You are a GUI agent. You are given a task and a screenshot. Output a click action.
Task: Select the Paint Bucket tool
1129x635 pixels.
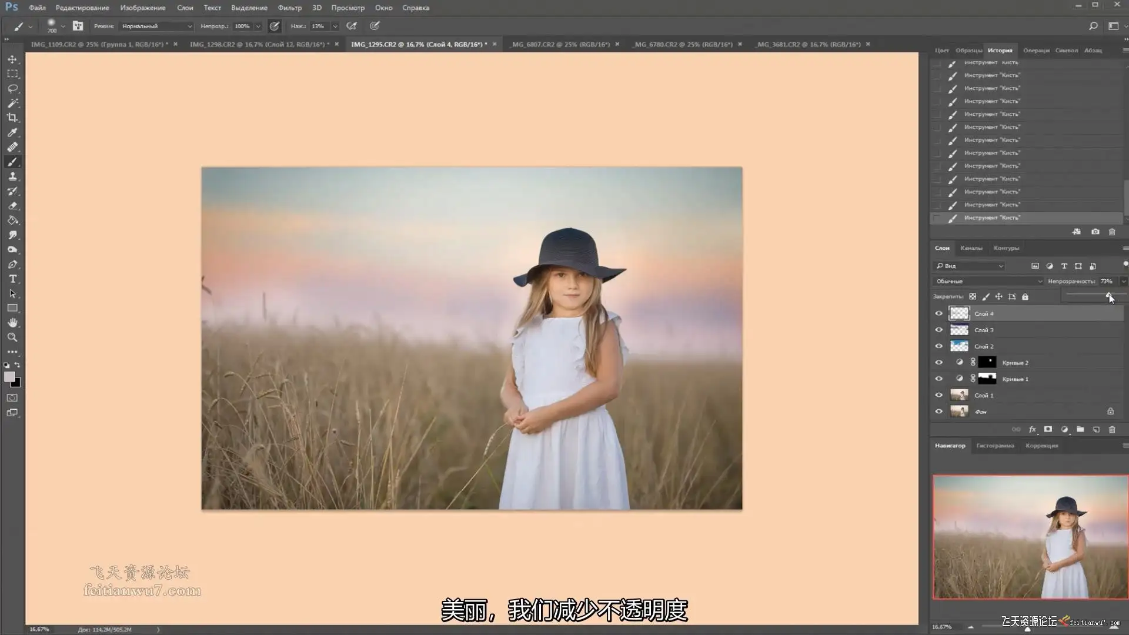tap(12, 220)
